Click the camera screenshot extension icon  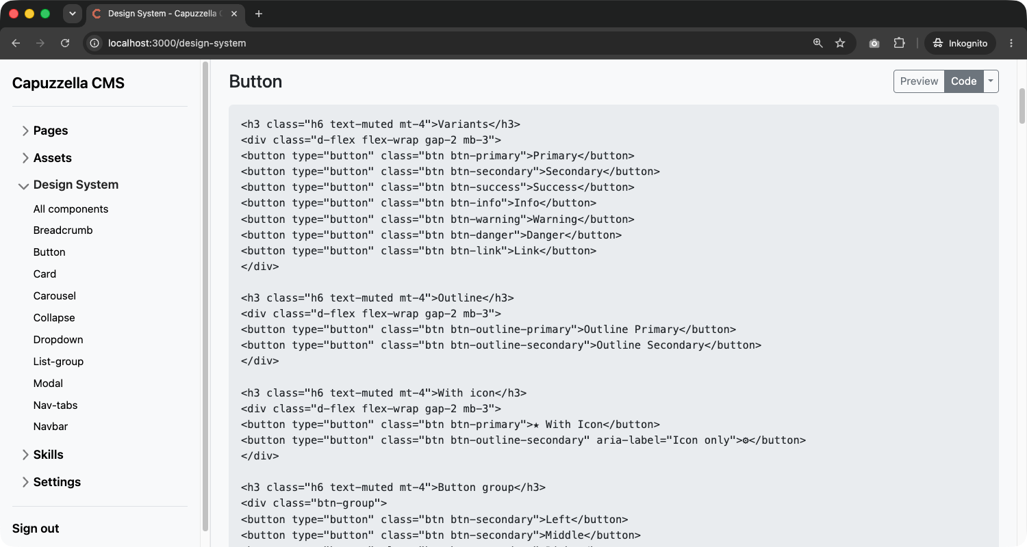tap(874, 43)
